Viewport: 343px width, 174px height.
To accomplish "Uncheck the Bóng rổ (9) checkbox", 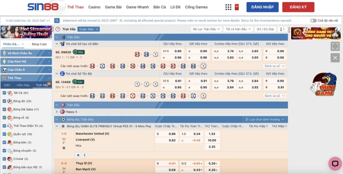I will point(4,117).
